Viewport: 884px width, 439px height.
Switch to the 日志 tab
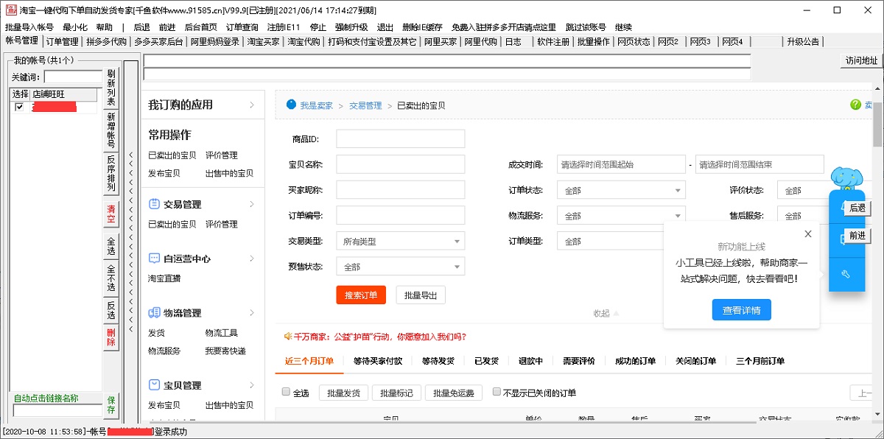coord(513,42)
